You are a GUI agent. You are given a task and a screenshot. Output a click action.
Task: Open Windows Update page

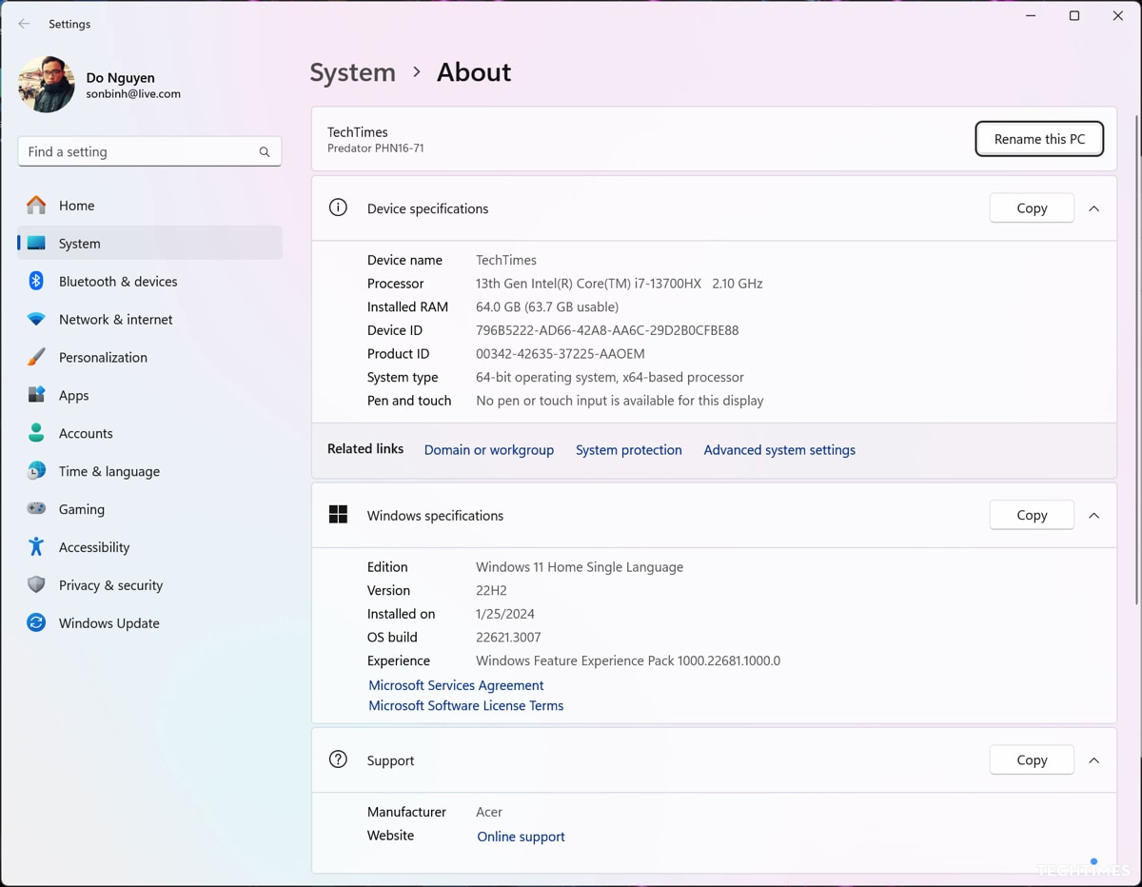tap(149, 623)
